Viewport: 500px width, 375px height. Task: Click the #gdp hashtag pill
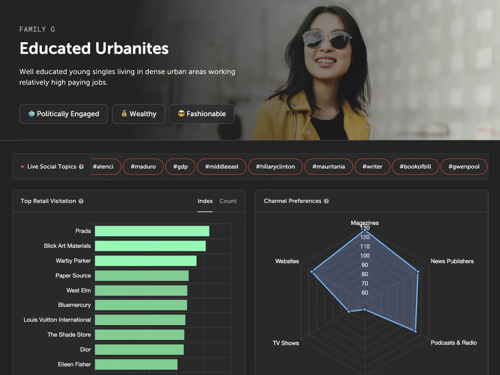pos(180,166)
